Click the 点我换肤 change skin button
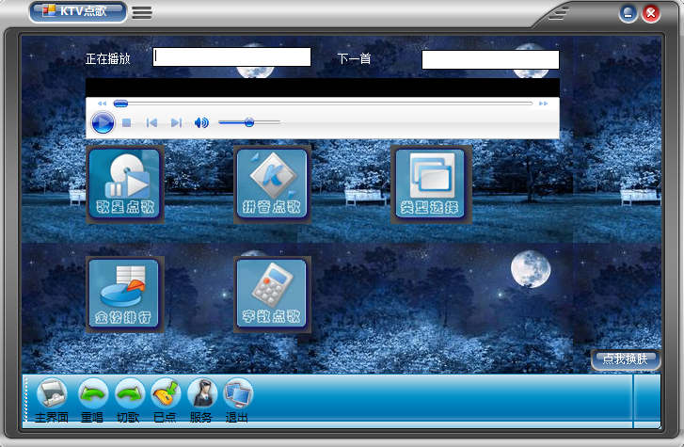 (x=626, y=359)
